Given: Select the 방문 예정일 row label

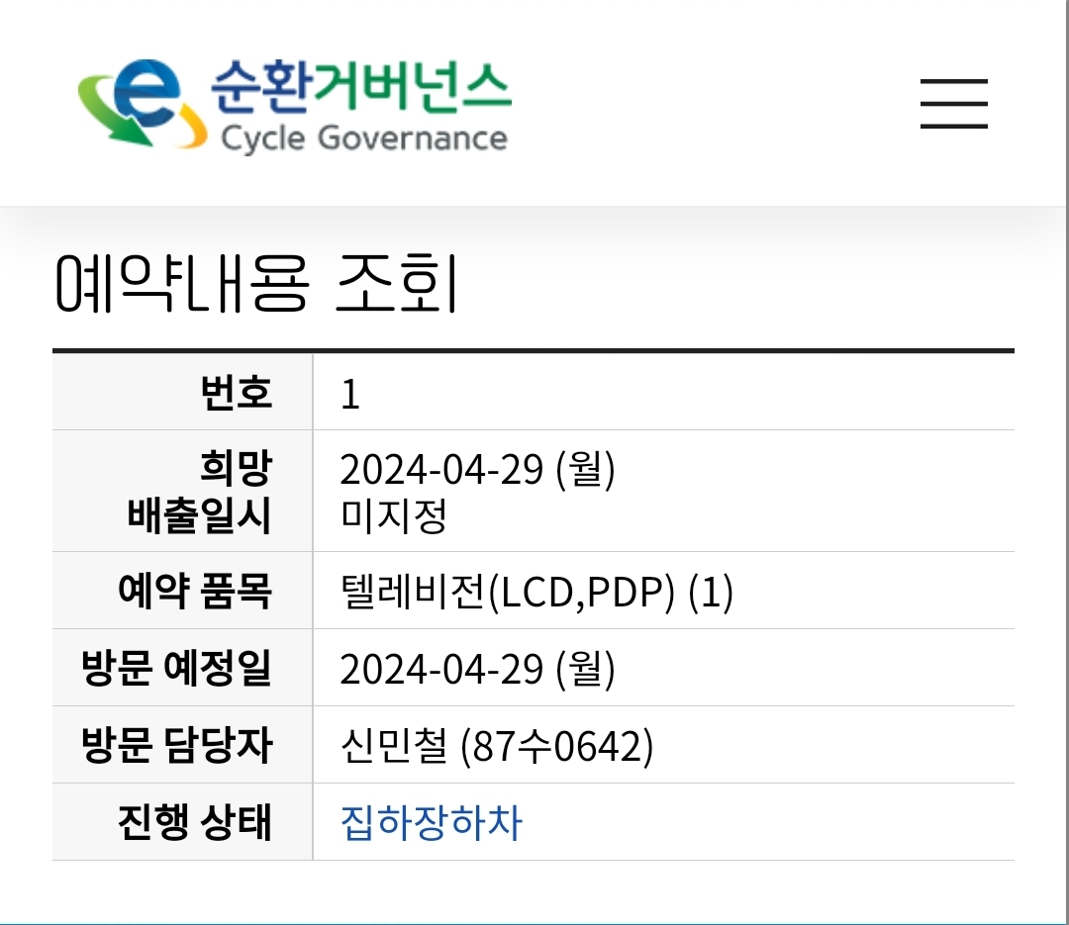Looking at the screenshot, I should click(176, 669).
